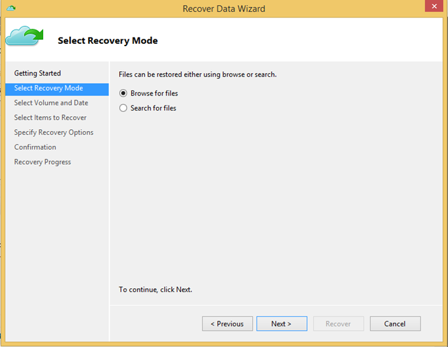Click the greyed-out Recover button
This screenshot has height=347, width=448.
tap(338, 323)
